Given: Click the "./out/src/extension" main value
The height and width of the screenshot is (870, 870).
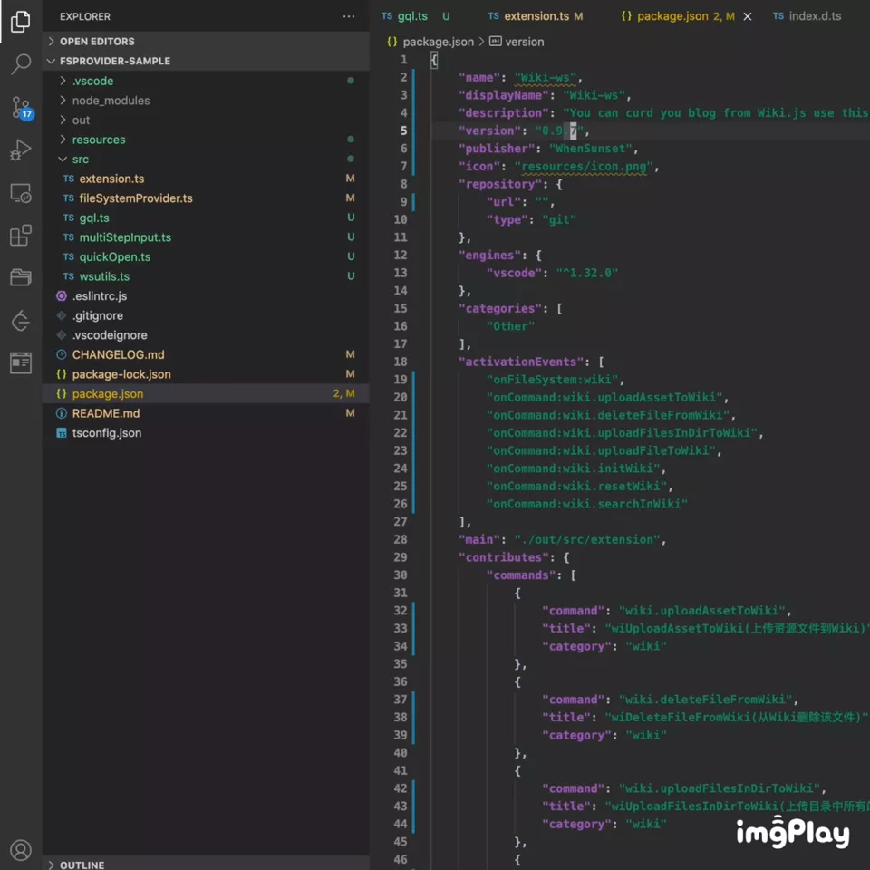Looking at the screenshot, I should click(587, 540).
